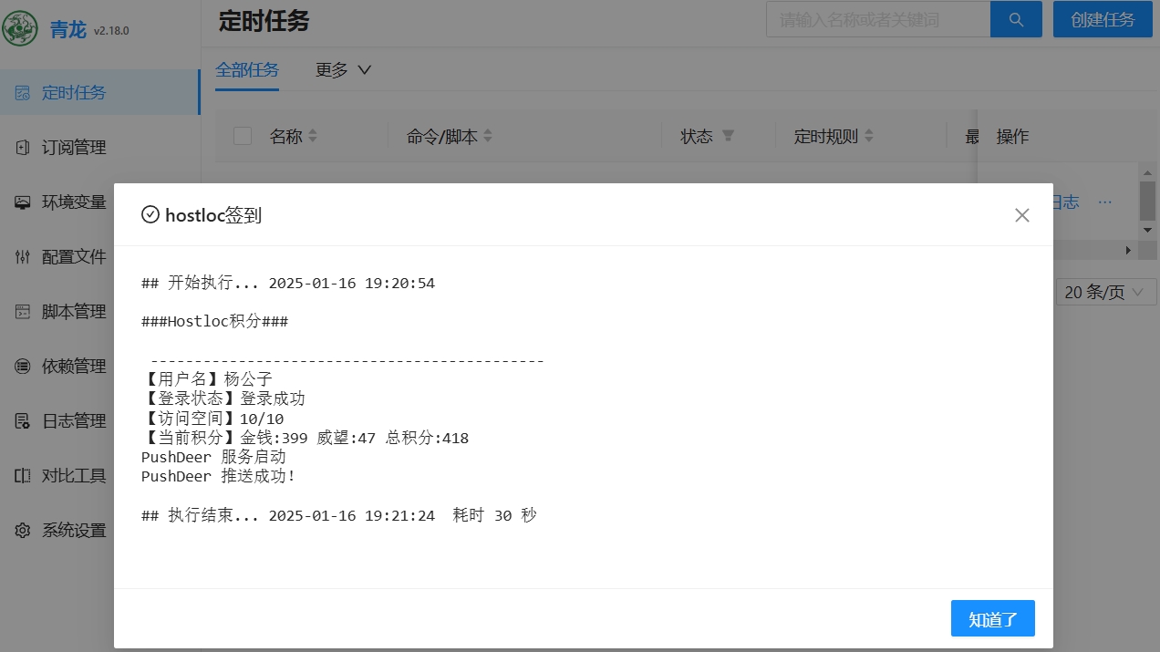The width and height of the screenshot is (1160, 652).
Task: Click the 定时任务 sidebar icon
Action: [23, 93]
